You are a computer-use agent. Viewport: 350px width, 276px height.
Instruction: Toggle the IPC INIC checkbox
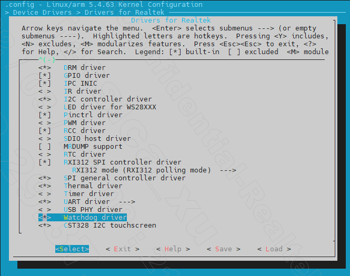[x=45, y=84]
